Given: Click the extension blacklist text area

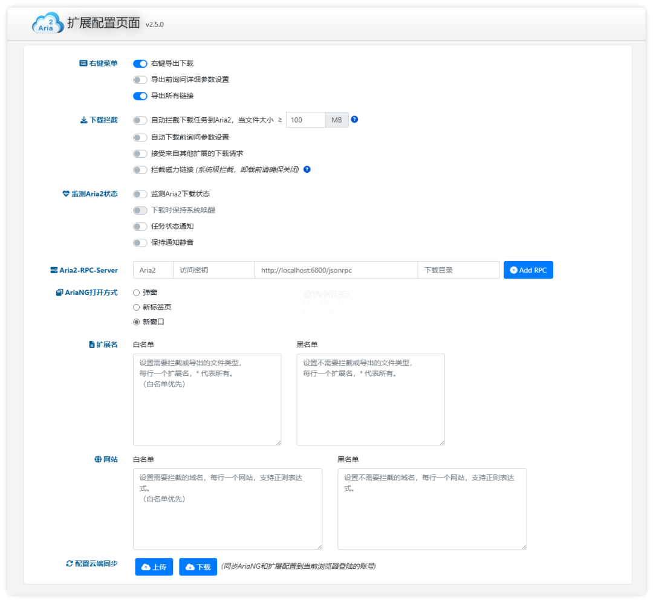Looking at the screenshot, I should coord(371,400).
